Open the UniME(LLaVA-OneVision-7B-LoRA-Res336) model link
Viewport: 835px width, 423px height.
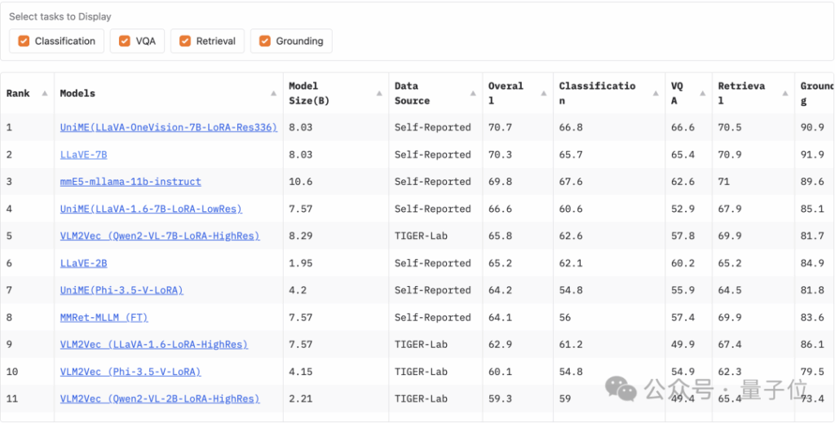pos(168,127)
